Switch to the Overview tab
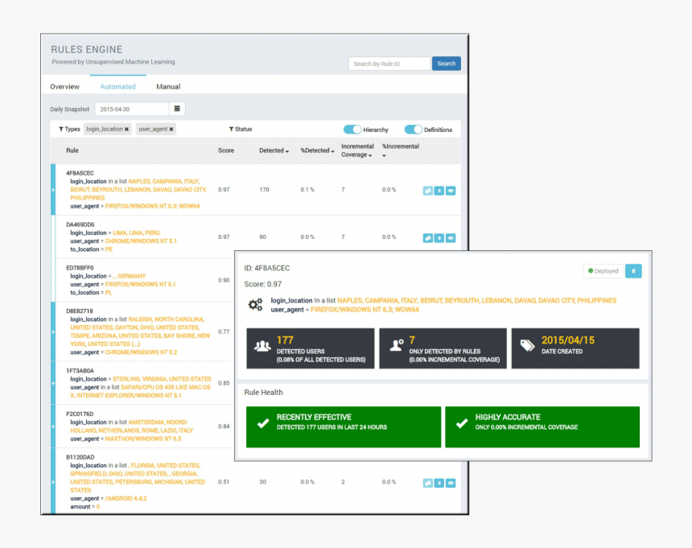The height and width of the screenshot is (548, 692). click(x=64, y=86)
